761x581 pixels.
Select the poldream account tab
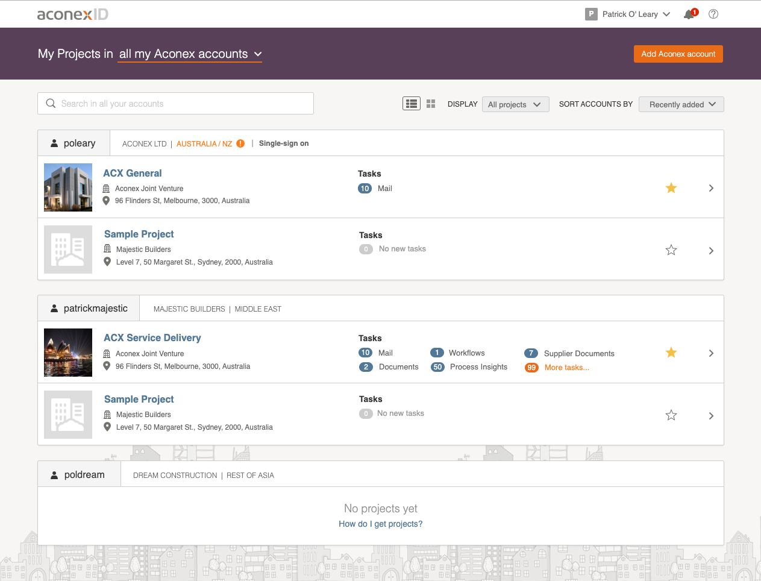[x=80, y=474]
